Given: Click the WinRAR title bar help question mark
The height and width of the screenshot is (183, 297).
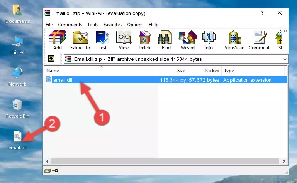Looking at the screenshot, I should (262, 13).
